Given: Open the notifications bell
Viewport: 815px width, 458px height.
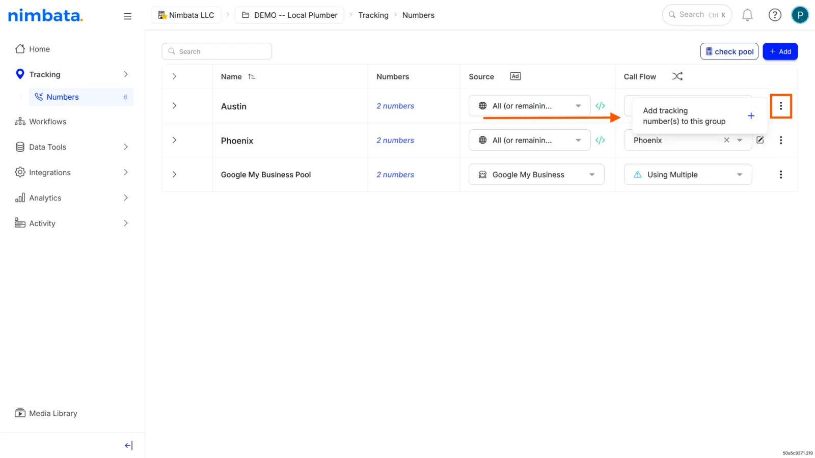Looking at the screenshot, I should pyautogui.click(x=747, y=15).
